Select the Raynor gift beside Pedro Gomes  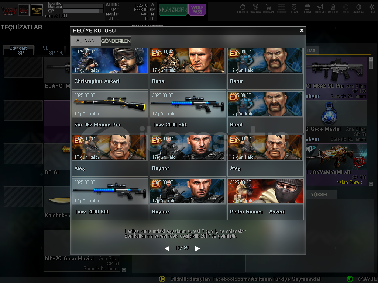click(188, 199)
